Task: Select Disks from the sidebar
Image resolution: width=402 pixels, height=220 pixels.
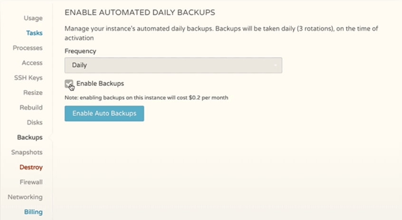Action: tap(35, 122)
